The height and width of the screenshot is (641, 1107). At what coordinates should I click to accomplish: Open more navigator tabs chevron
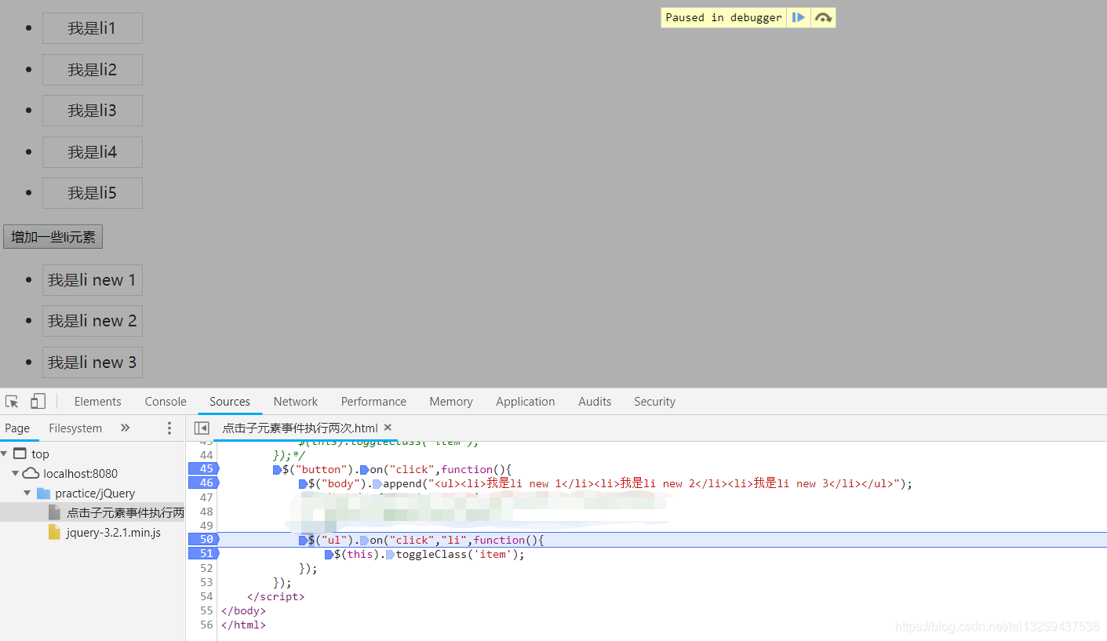pyautogui.click(x=125, y=428)
